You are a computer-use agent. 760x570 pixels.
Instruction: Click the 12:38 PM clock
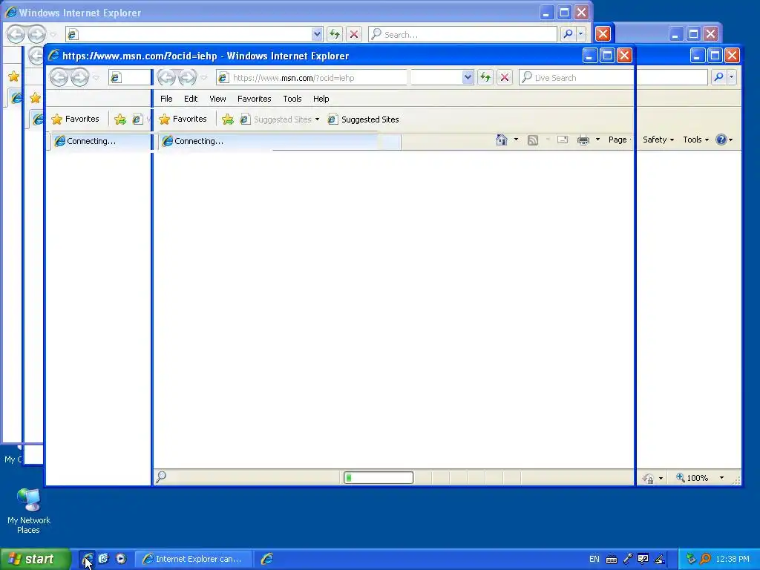732,559
